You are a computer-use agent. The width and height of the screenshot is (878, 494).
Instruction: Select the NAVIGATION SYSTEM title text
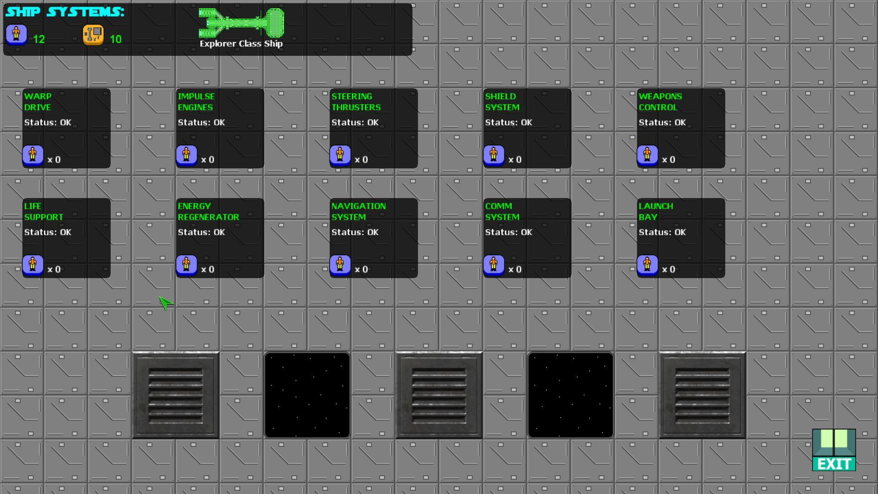coord(359,211)
